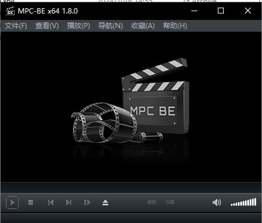Mute sound with the speaker icon
Image resolution: width=262 pixels, height=223 pixels.
tap(217, 202)
